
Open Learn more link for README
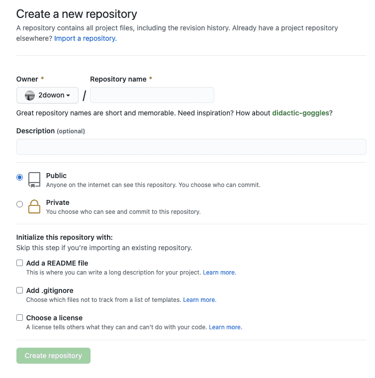tap(219, 273)
